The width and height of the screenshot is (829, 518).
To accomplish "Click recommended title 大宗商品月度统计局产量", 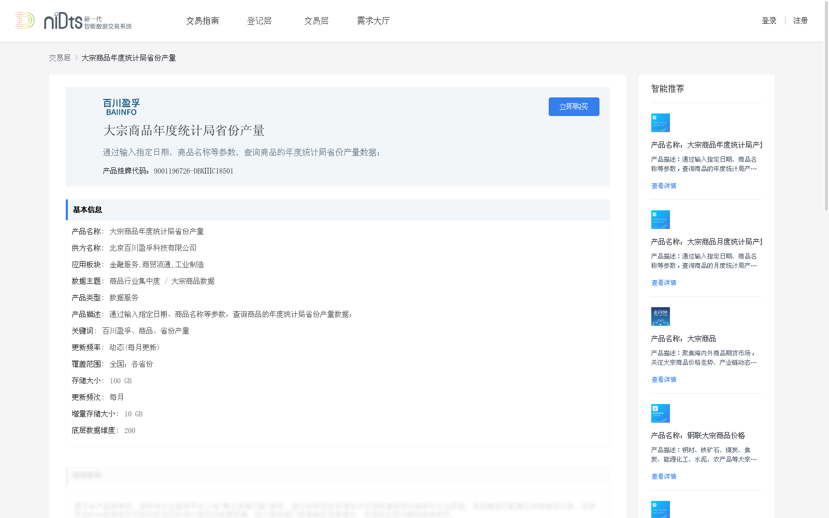I will coord(707,242).
